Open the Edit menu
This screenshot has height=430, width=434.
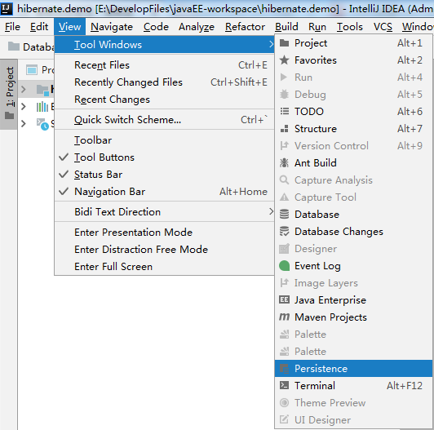click(39, 27)
